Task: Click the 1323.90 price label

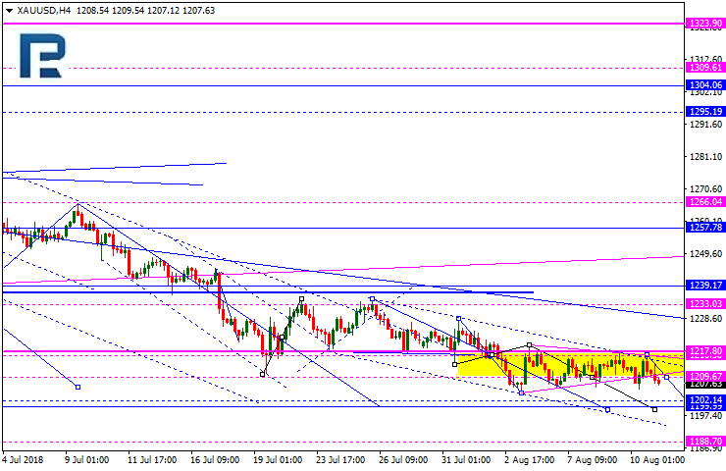Action: point(705,24)
